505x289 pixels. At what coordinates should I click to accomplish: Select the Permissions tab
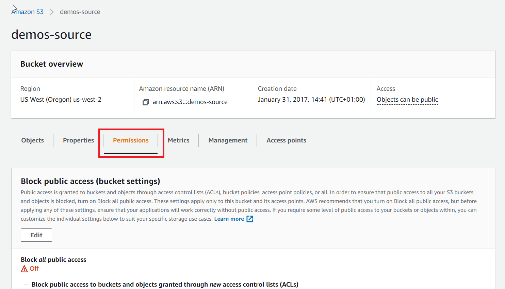131,140
